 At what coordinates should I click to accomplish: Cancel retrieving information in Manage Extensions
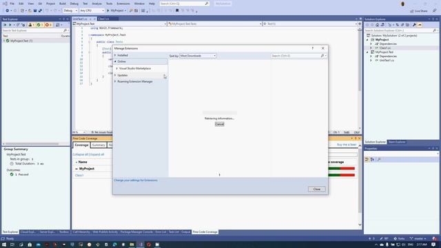point(219,124)
